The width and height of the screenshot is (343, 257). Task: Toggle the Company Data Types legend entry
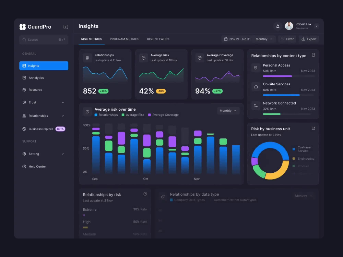[188, 200]
